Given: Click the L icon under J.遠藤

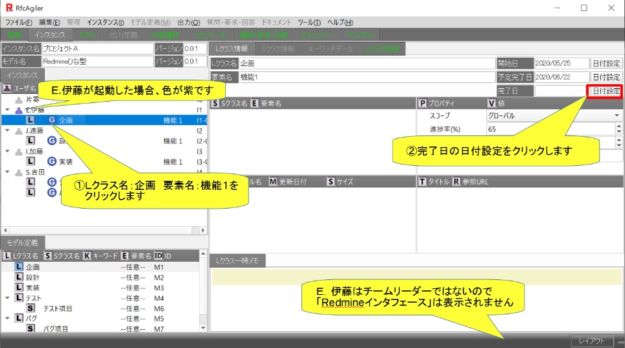Looking at the screenshot, I should click(x=31, y=141).
